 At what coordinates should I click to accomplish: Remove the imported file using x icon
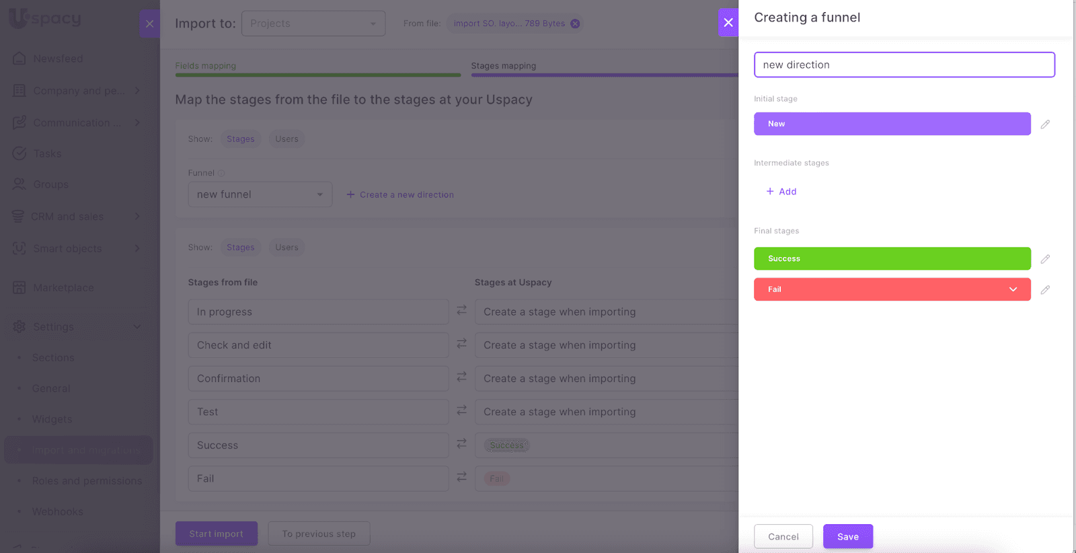tap(575, 24)
